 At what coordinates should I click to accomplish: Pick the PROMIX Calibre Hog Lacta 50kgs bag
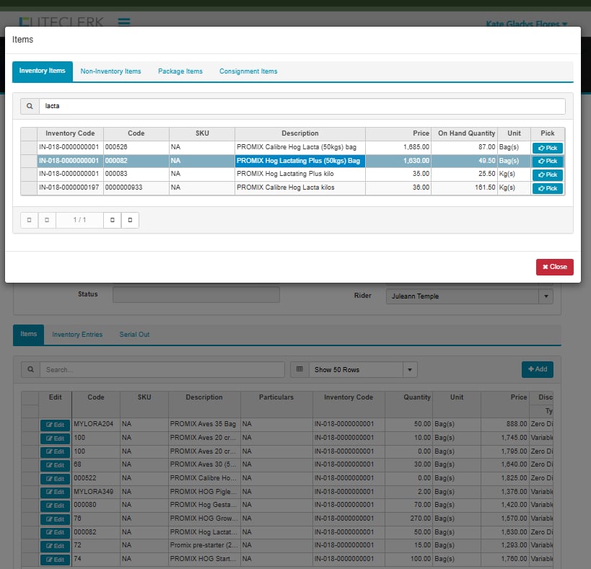(x=548, y=148)
